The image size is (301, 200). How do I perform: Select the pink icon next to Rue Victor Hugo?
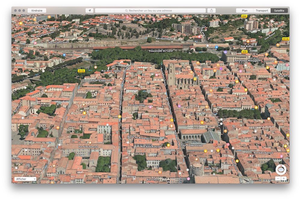(150, 107)
